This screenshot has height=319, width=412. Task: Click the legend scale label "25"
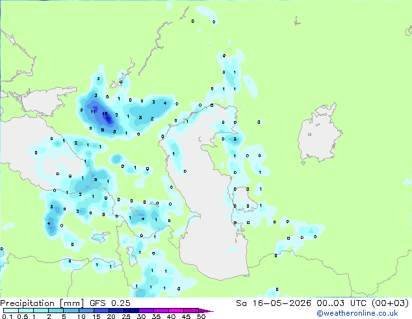click(126, 316)
